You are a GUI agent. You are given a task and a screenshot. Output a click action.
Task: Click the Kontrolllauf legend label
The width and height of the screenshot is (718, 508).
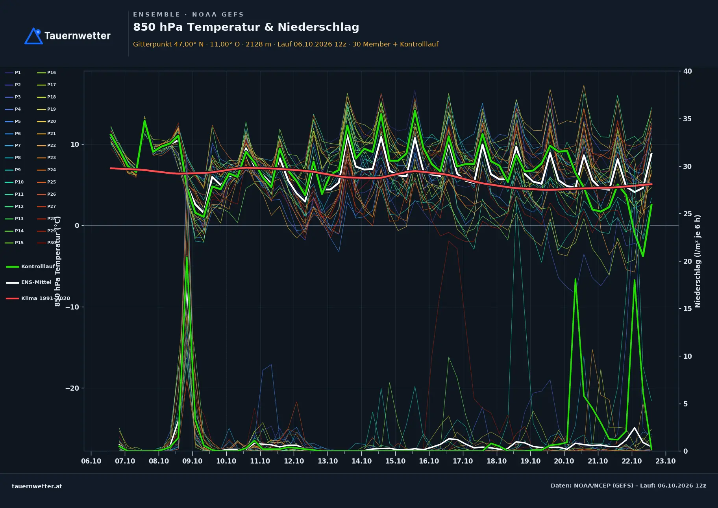click(x=38, y=267)
